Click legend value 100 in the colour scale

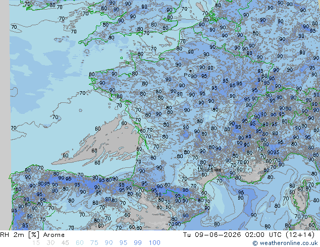coord(154,243)
